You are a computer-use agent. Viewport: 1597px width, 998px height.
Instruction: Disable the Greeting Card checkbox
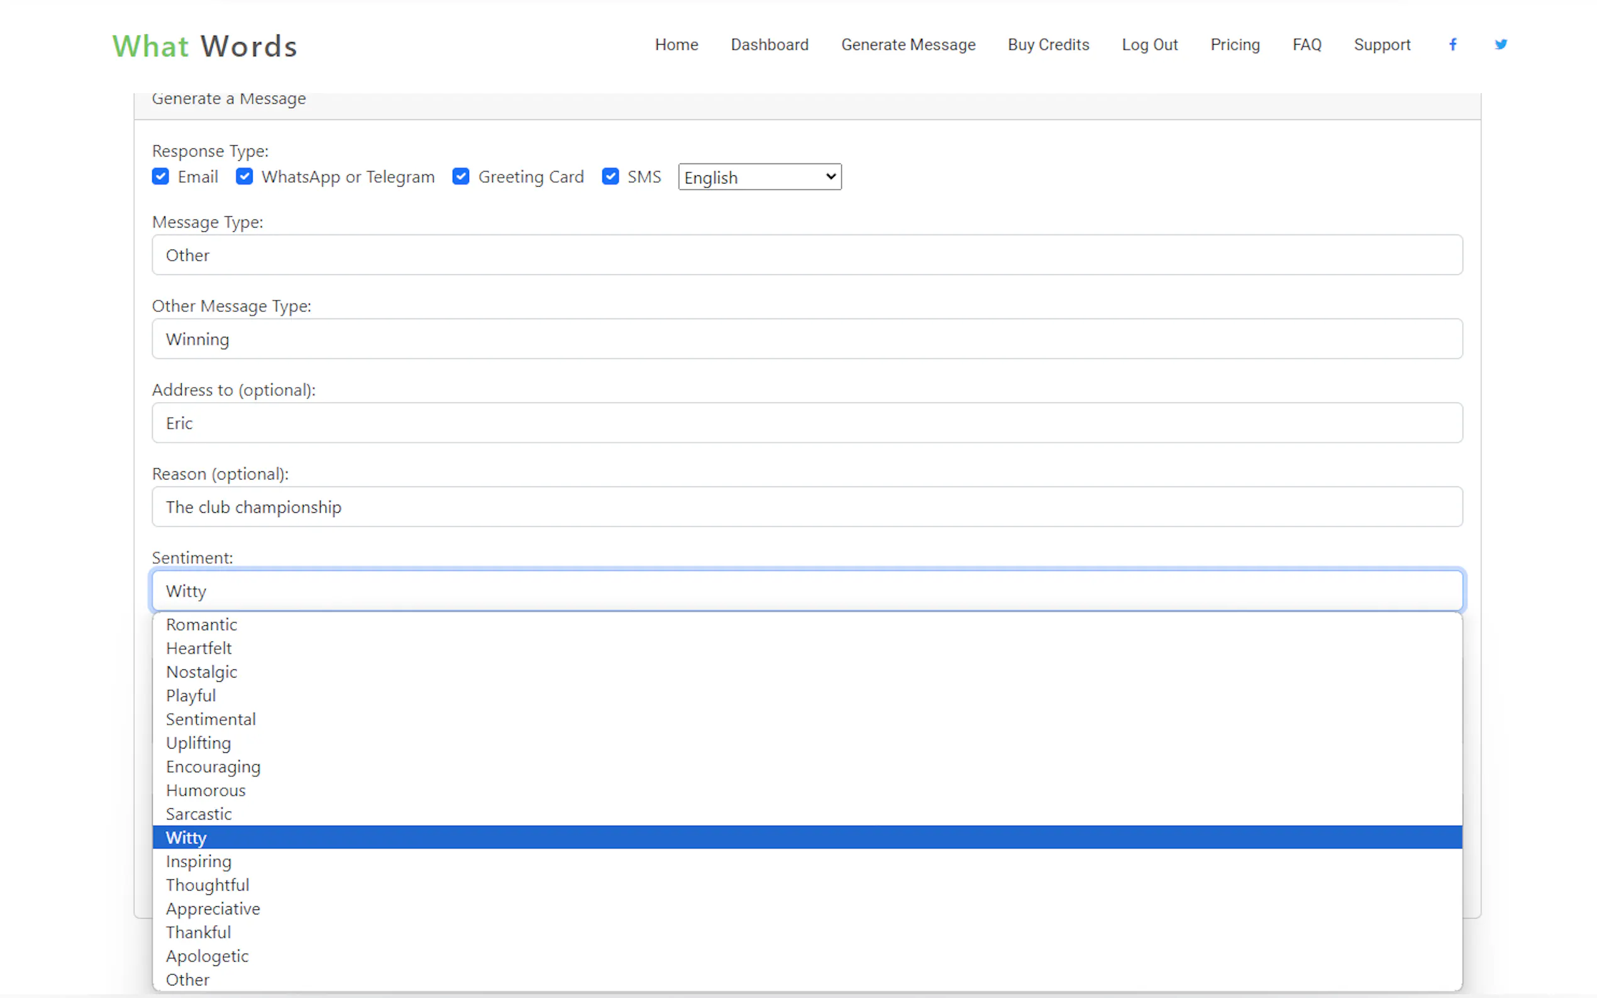[x=461, y=176]
